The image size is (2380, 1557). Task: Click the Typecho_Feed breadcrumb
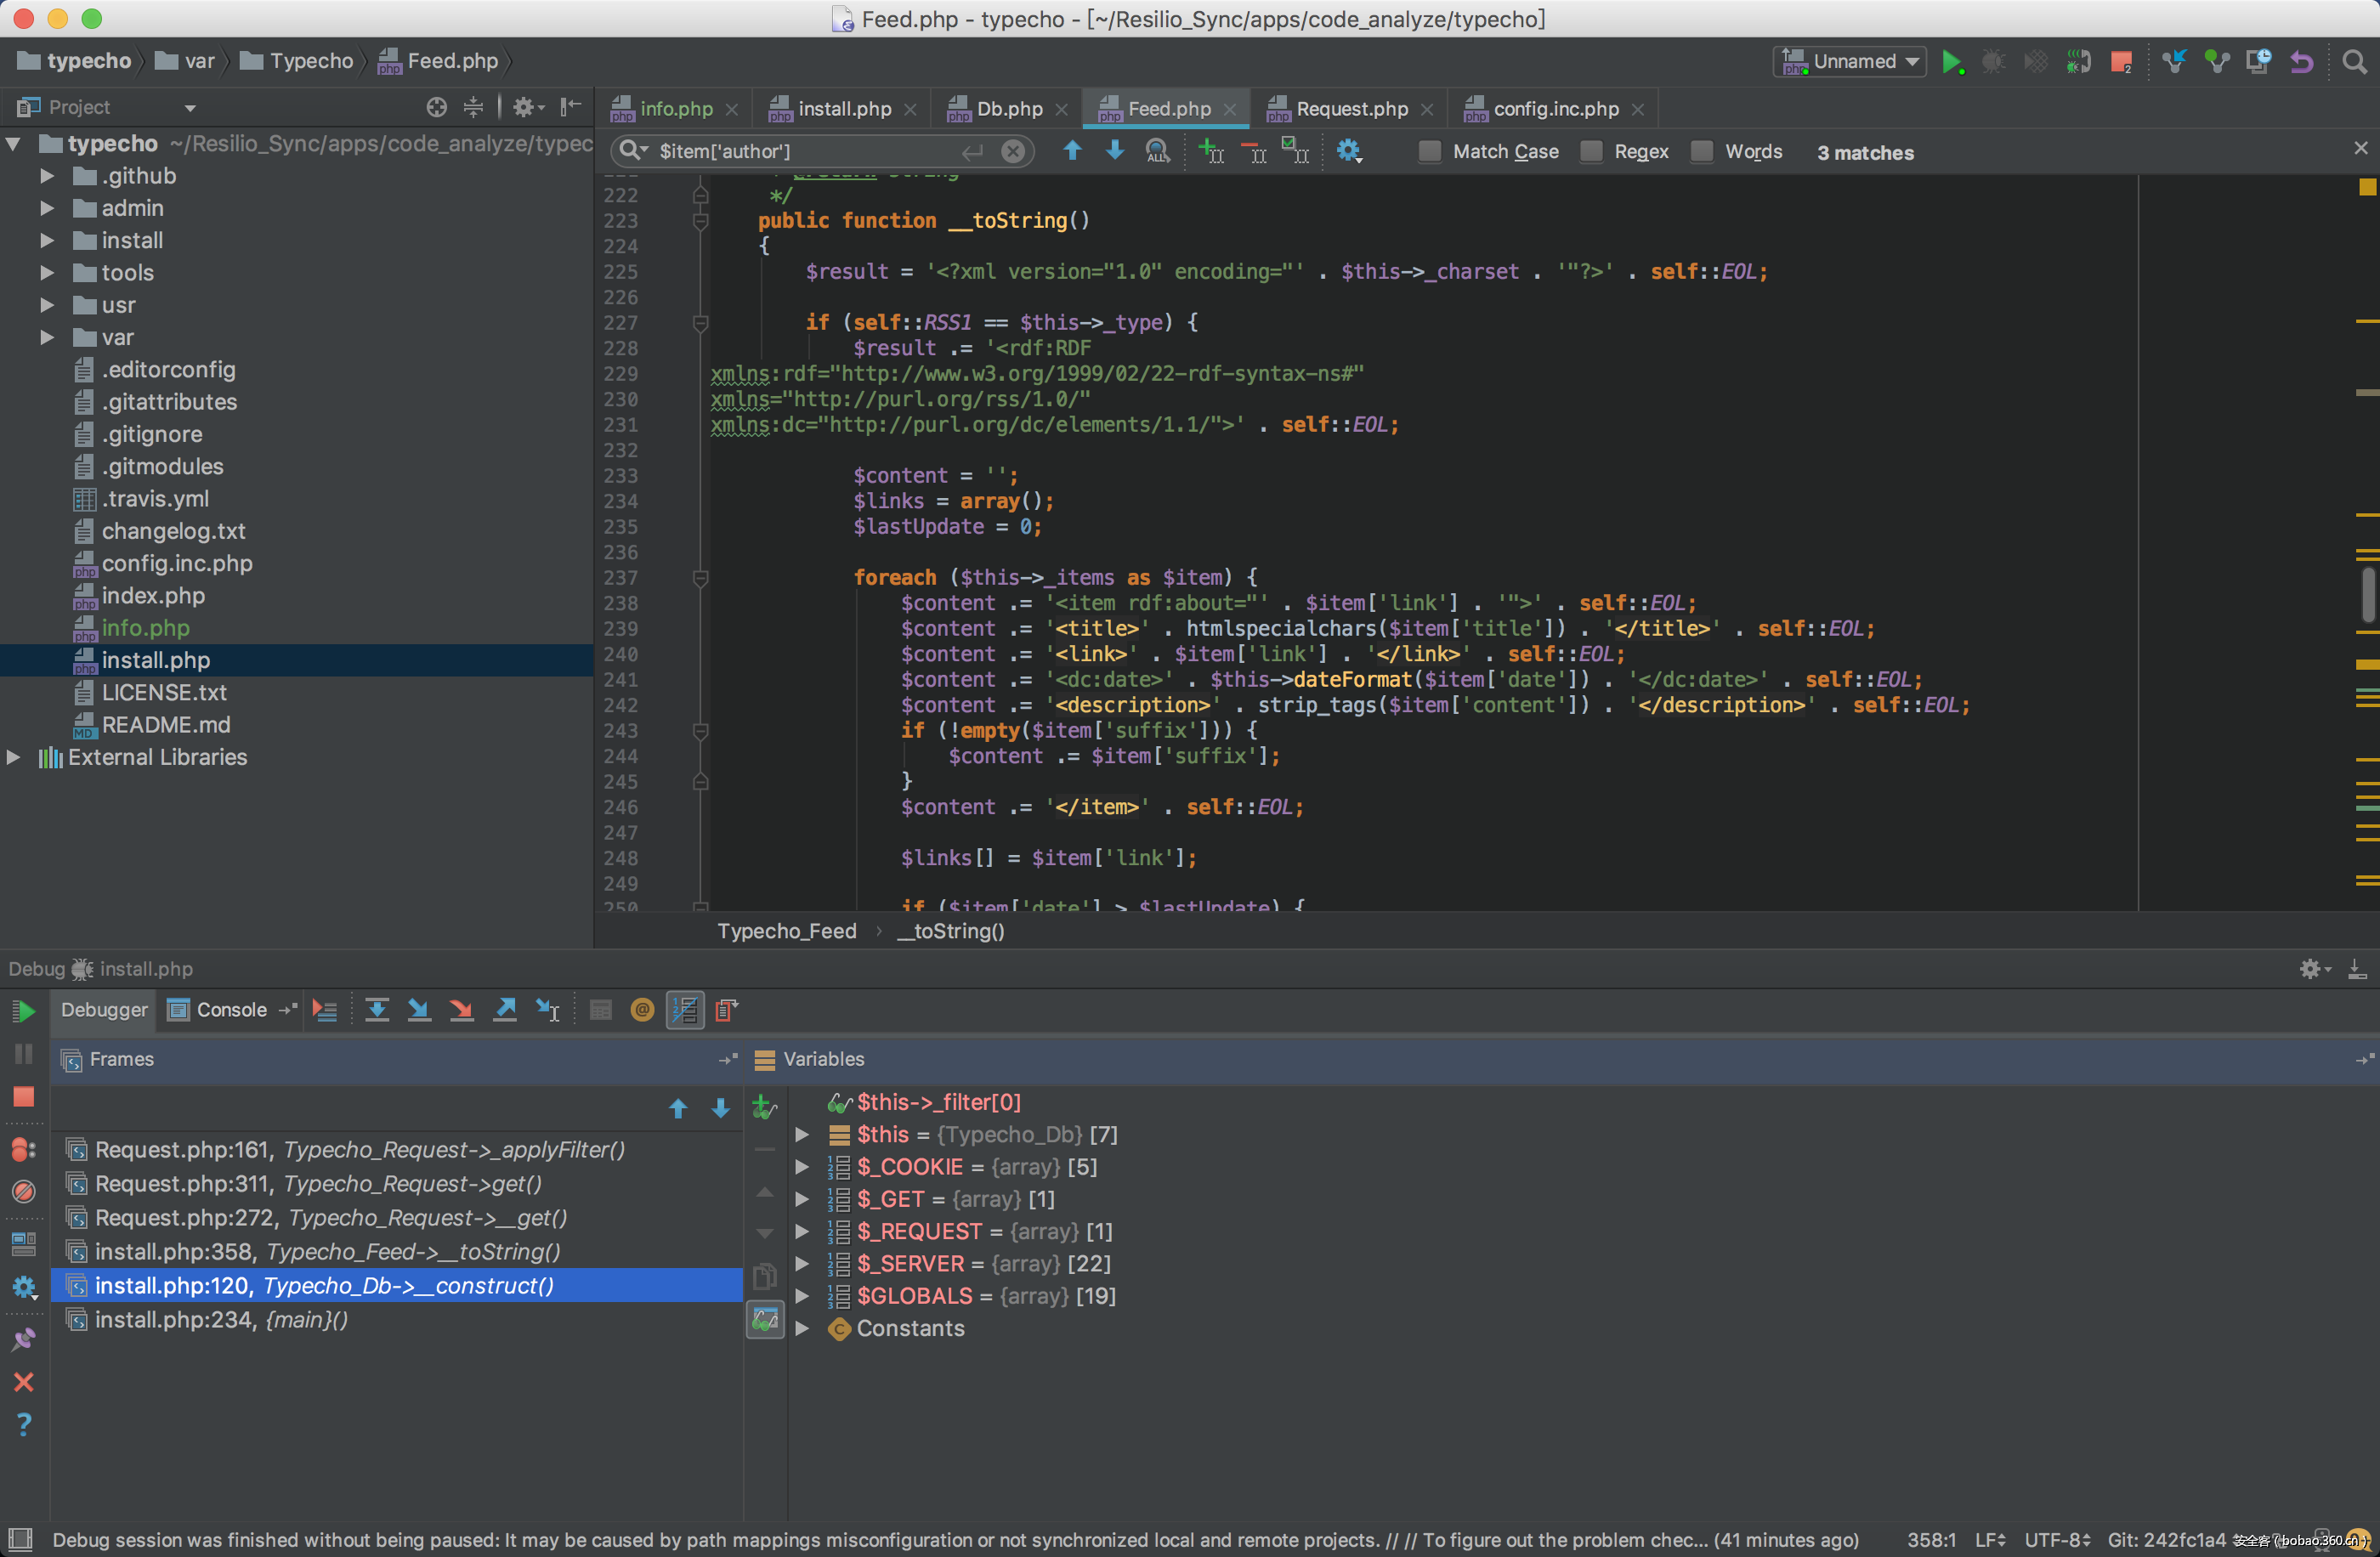click(x=786, y=931)
